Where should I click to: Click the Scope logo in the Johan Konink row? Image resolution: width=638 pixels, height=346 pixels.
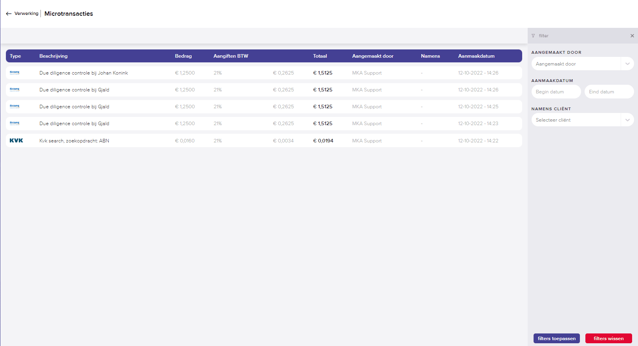pos(15,73)
